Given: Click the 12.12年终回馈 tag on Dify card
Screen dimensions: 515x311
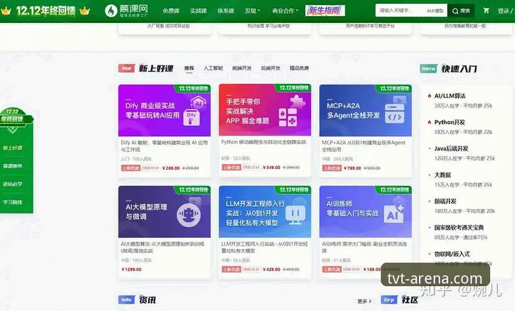Looking at the screenshot, I should point(193,88).
